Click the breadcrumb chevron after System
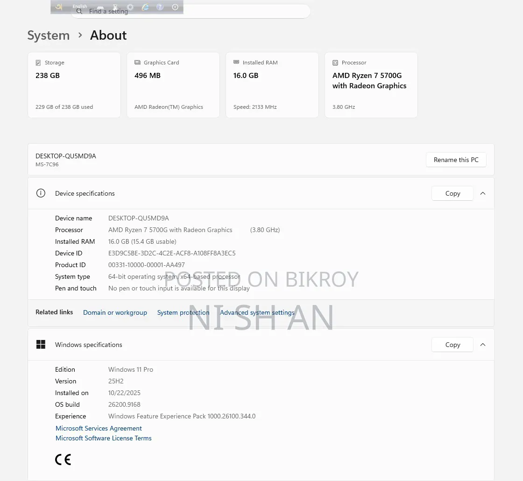 80,35
